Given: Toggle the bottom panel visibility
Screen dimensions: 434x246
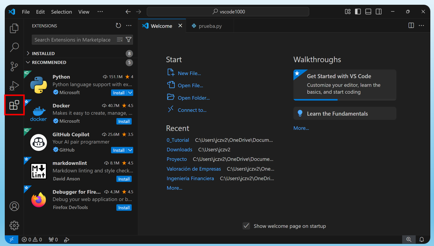Looking at the screenshot, I should pyautogui.click(x=368, y=12).
